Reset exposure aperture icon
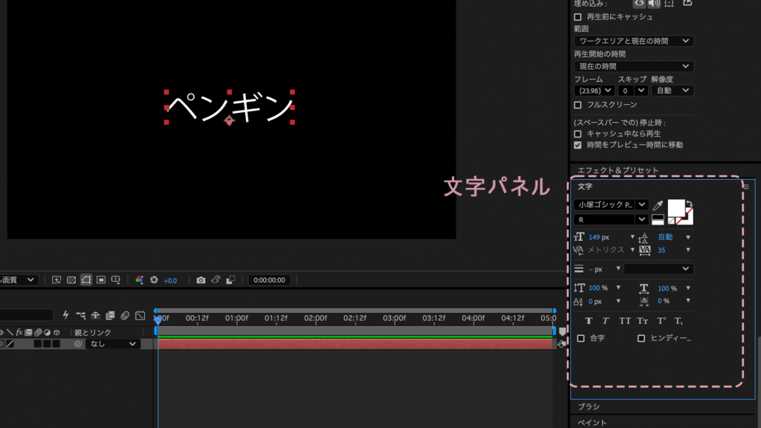This screenshot has height=428, width=761. (154, 280)
